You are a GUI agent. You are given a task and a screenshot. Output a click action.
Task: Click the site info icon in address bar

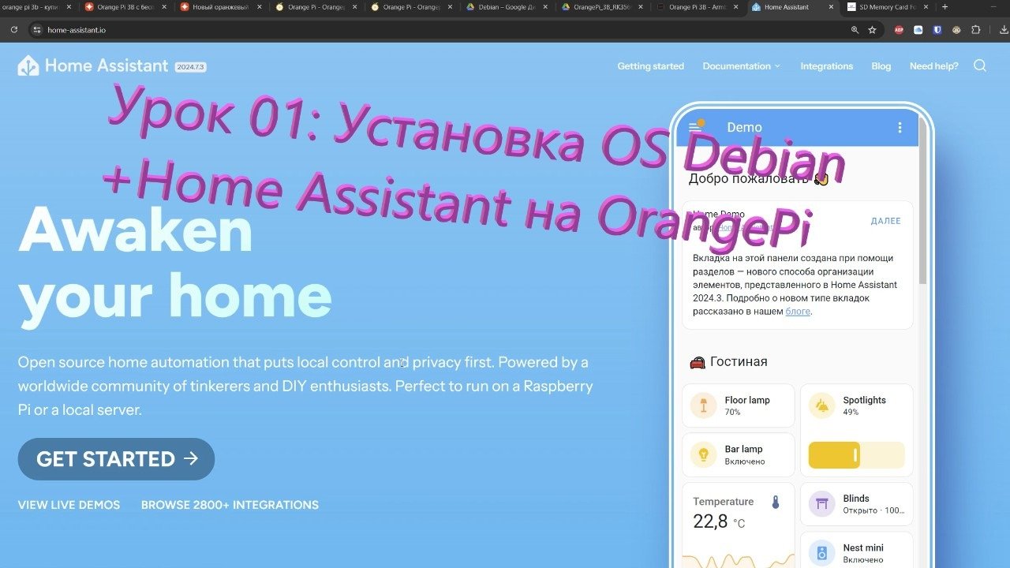click(x=36, y=30)
